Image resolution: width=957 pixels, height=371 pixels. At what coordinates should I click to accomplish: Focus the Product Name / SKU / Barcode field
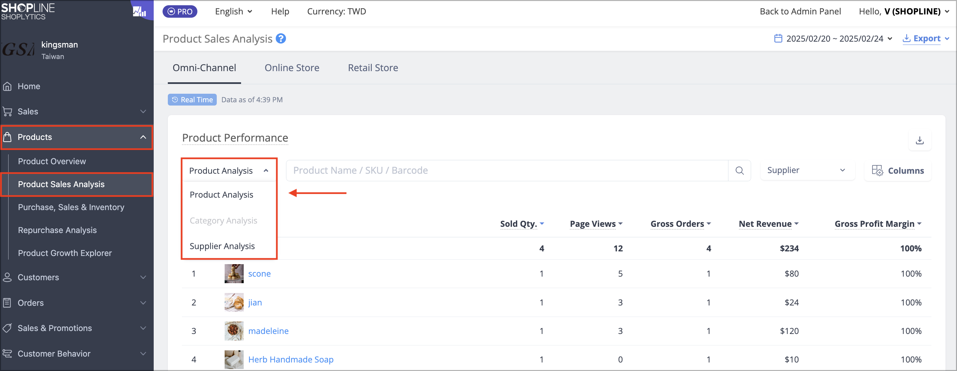(507, 170)
